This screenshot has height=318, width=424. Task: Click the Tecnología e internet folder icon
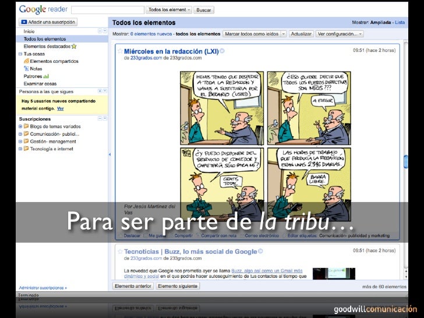click(26, 149)
